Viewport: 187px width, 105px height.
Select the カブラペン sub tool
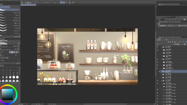[x=10, y=18]
